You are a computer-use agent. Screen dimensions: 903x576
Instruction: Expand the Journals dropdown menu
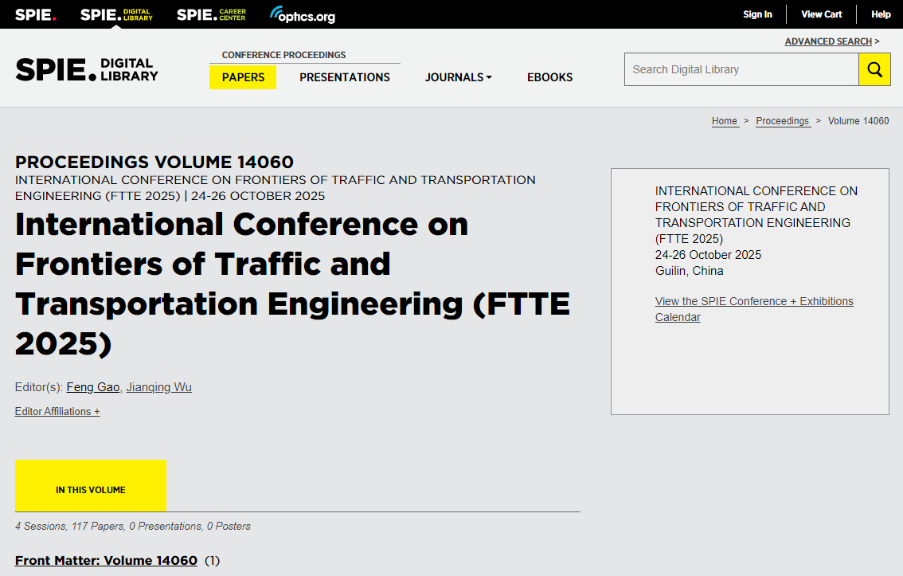[x=458, y=77]
